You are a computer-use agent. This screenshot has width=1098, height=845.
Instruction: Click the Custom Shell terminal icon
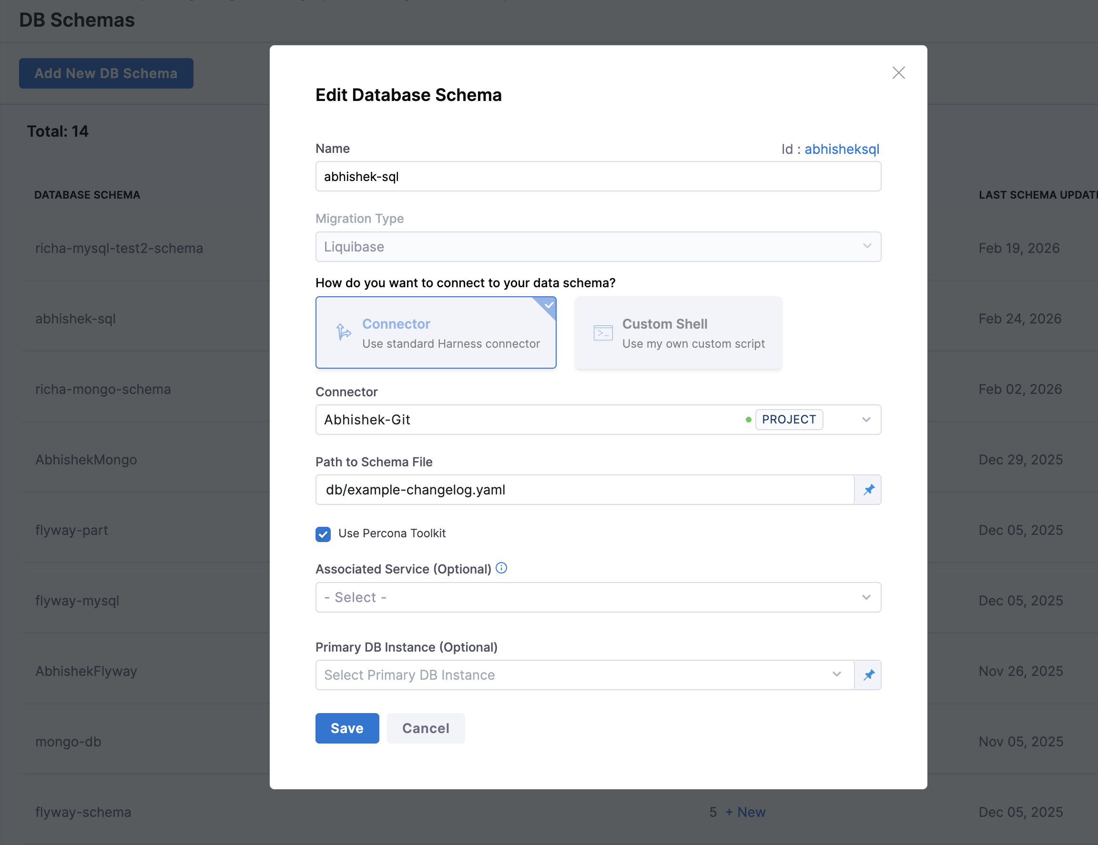click(x=603, y=332)
